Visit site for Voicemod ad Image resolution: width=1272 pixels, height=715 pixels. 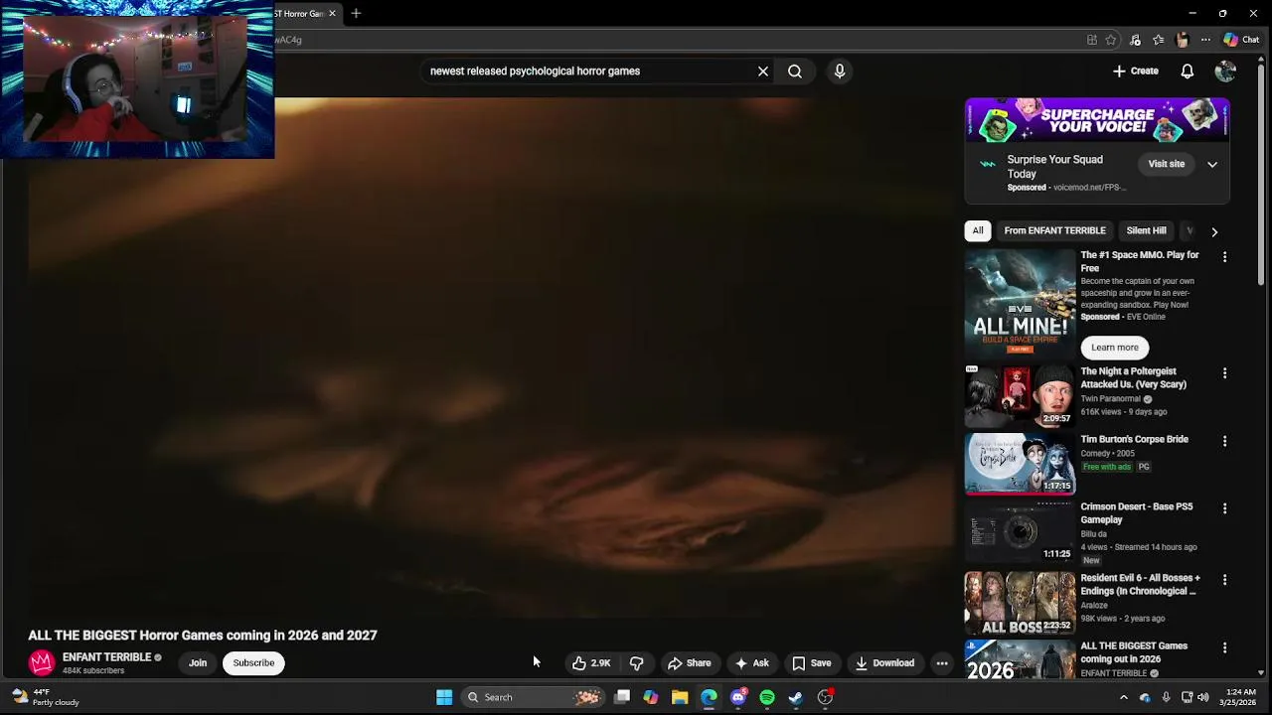[x=1166, y=164]
